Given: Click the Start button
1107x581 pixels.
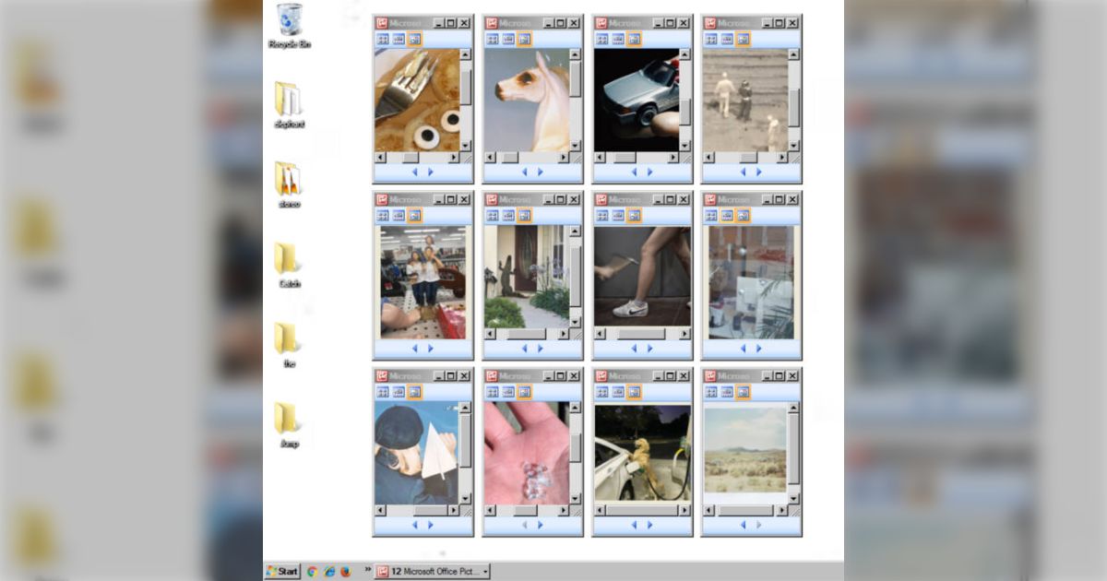Looking at the screenshot, I should (282, 572).
